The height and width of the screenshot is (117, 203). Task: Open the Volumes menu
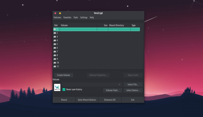click(57, 17)
